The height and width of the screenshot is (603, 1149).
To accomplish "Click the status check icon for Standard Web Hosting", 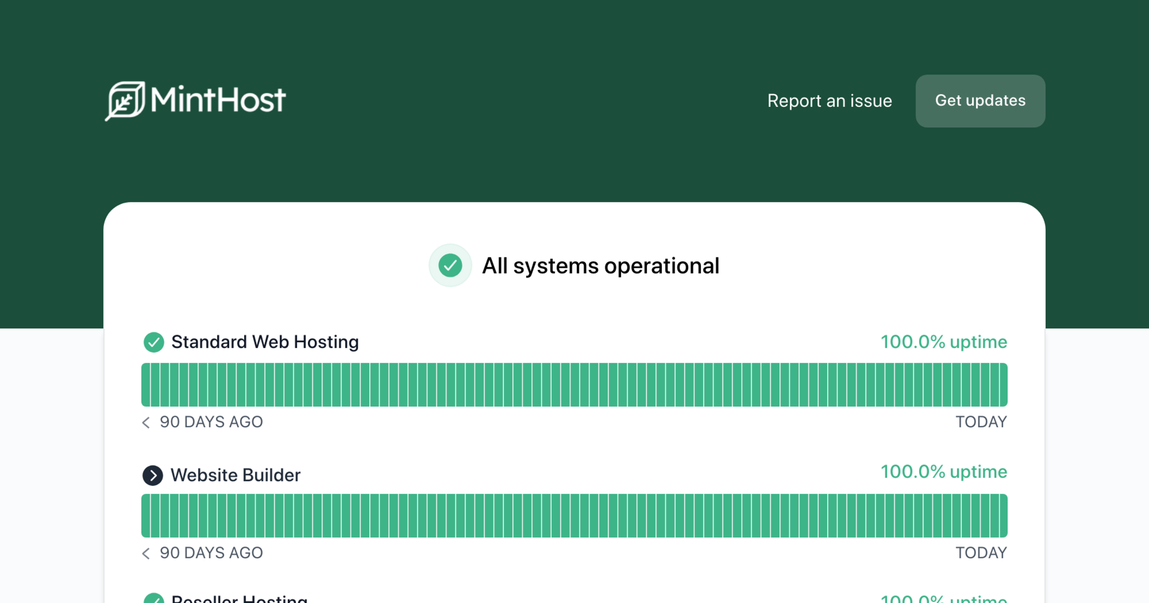I will coord(154,342).
